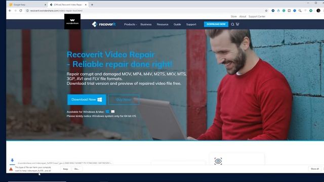Click the hero Download Now button
The height and width of the screenshot is (182, 324).
[87, 100]
